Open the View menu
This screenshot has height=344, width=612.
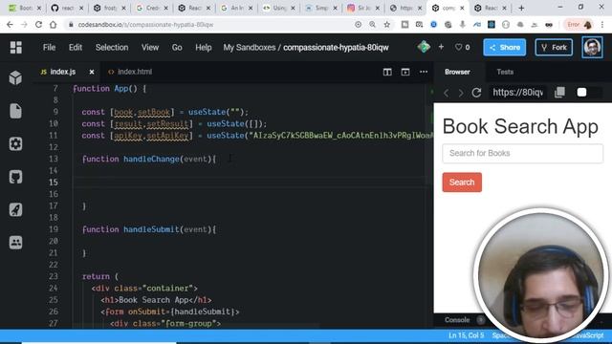pyautogui.click(x=150, y=47)
